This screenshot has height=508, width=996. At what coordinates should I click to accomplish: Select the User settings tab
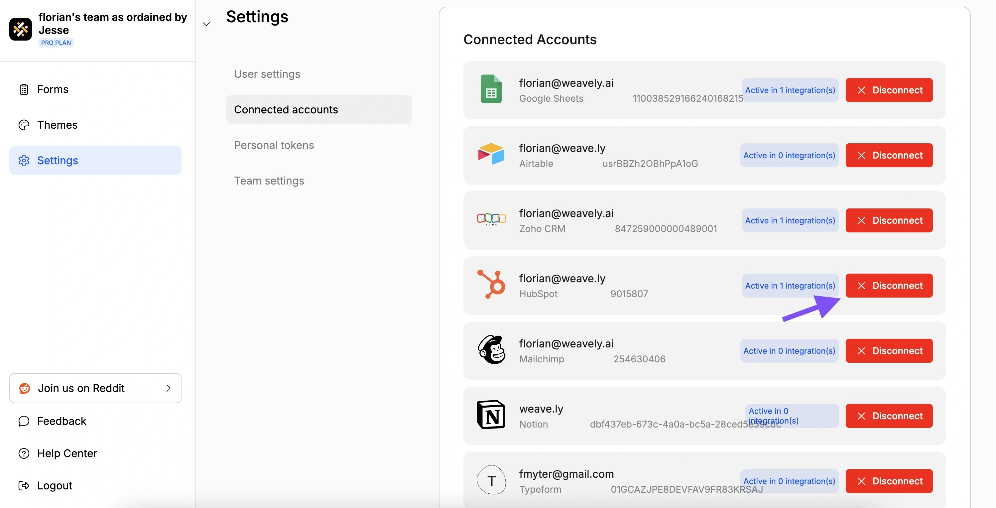(267, 74)
